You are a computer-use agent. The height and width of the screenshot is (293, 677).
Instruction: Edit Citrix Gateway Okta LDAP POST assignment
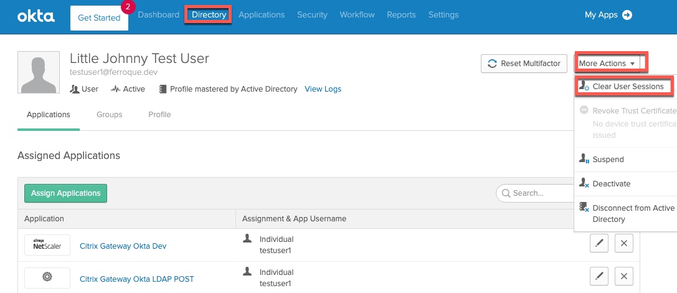coord(599,276)
